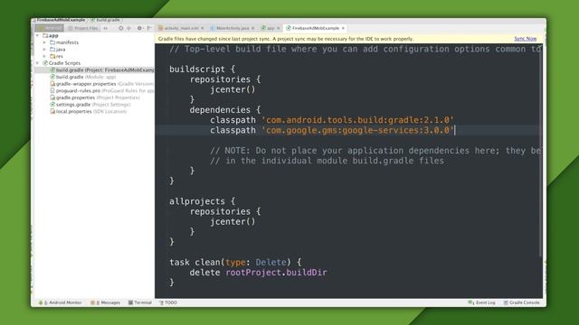Expand the manifests folder

click(44, 42)
